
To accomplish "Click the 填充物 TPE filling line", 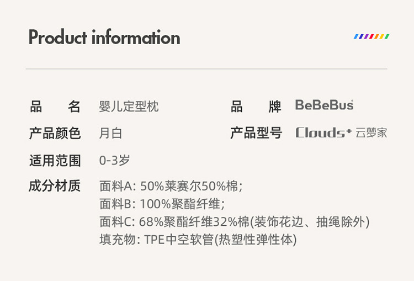I will click(198, 240).
